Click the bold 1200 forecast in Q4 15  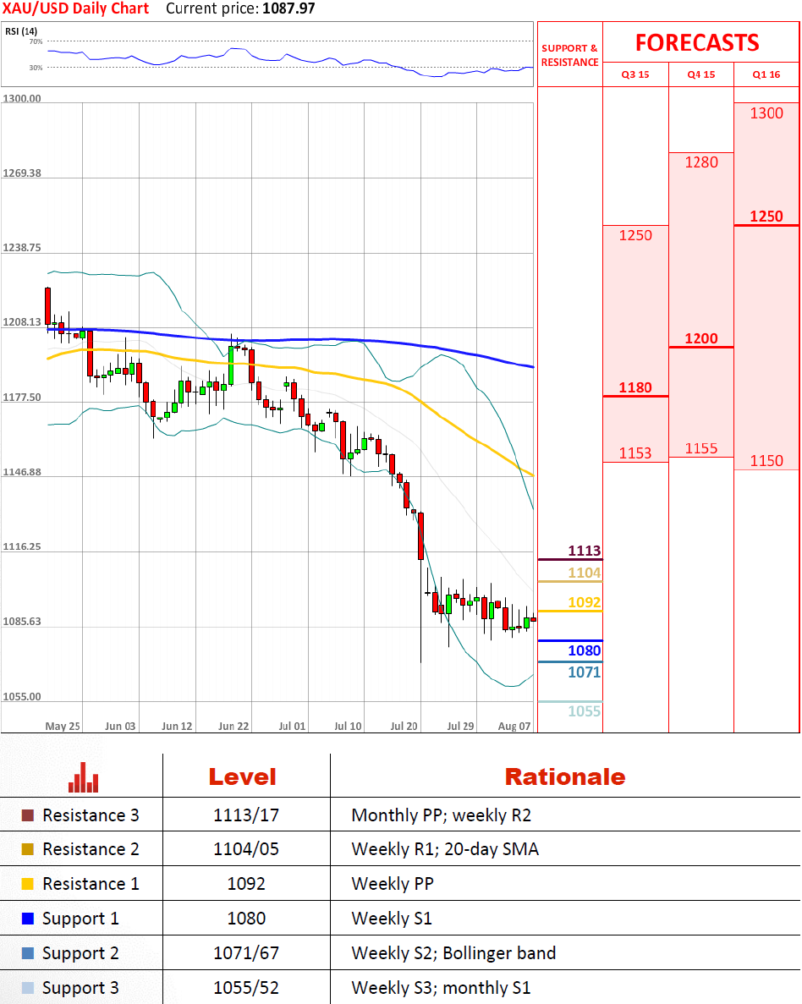pos(700,338)
